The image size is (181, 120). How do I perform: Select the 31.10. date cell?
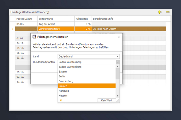23,48
